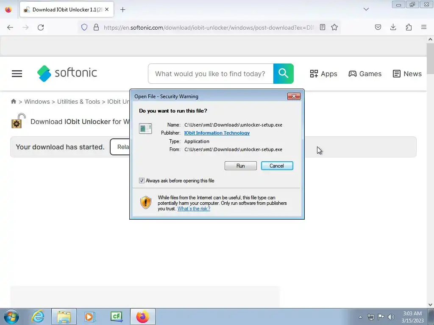Open the Windows Start menu
This screenshot has width=434, height=325.
pyautogui.click(x=11, y=317)
